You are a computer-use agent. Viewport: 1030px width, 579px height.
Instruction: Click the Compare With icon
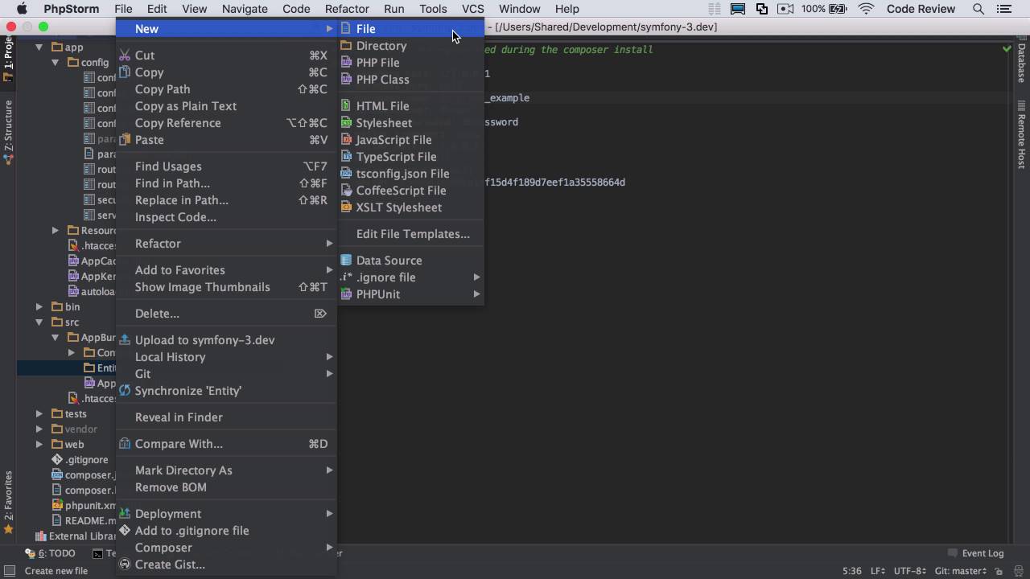tap(125, 444)
